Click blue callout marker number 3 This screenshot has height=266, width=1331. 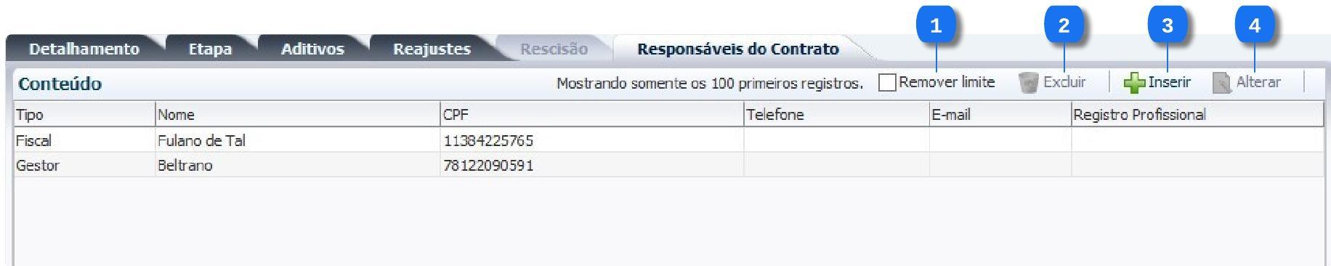coord(1167,26)
